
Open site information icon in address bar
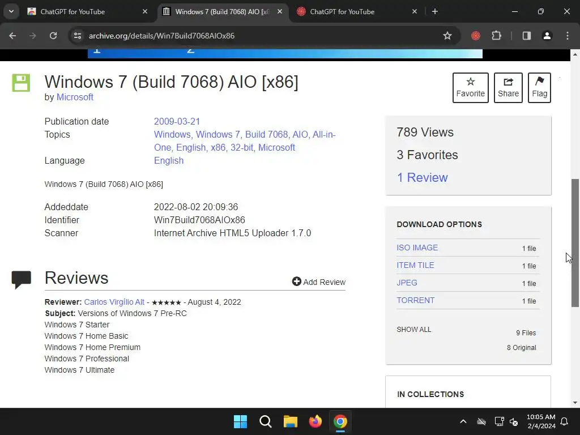(x=77, y=36)
